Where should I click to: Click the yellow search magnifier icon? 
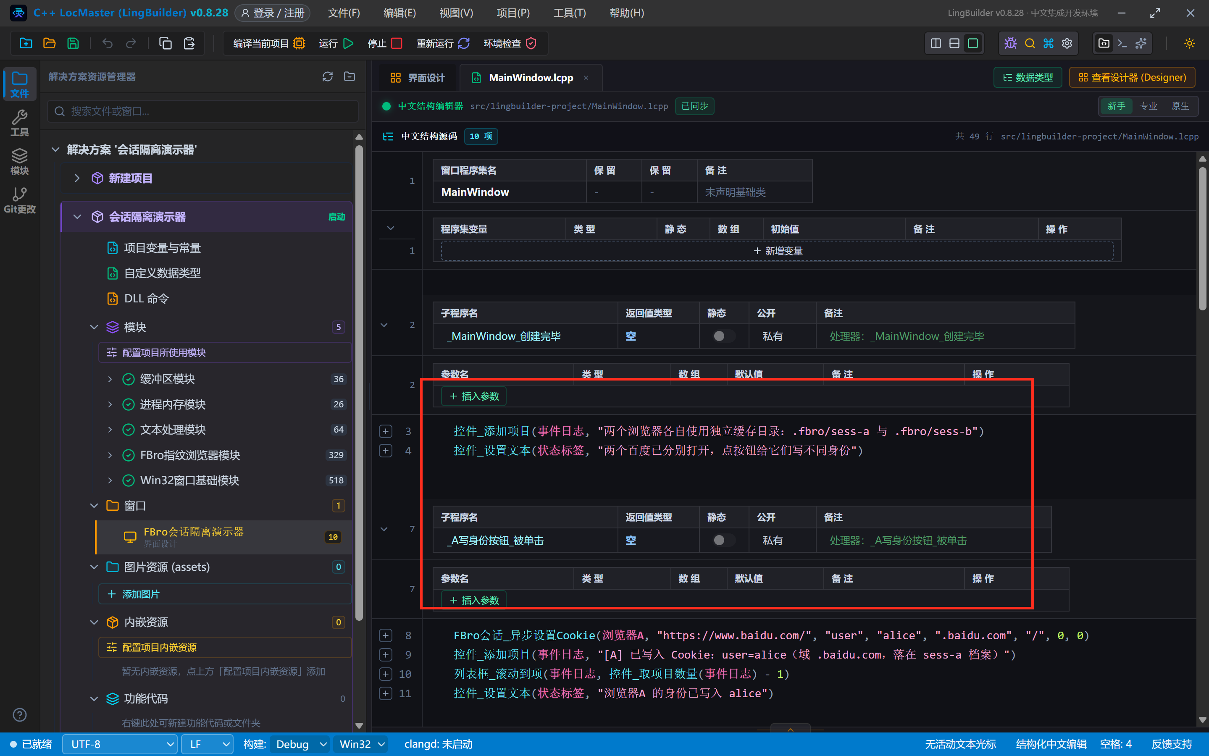click(x=1030, y=44)
